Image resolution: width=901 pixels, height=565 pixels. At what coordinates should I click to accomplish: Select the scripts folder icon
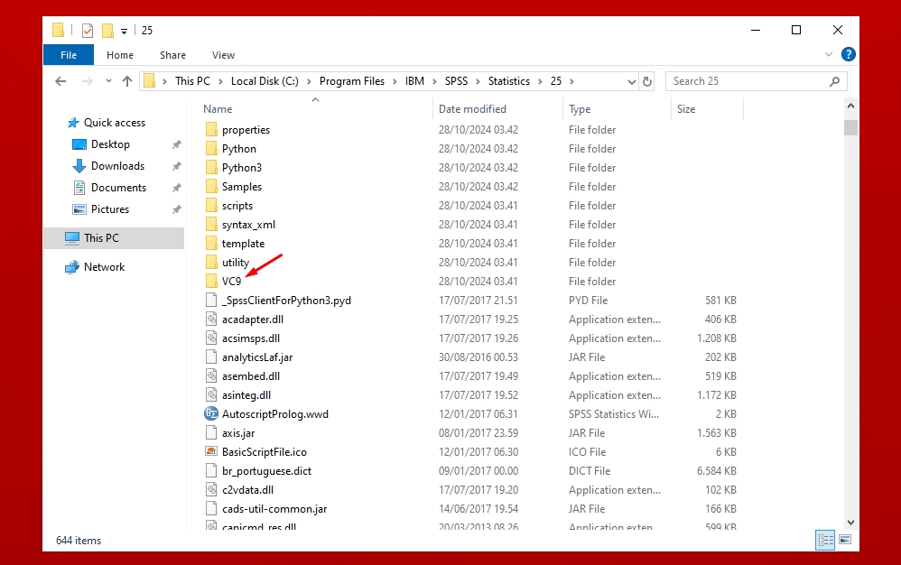(x=211, y=205)
